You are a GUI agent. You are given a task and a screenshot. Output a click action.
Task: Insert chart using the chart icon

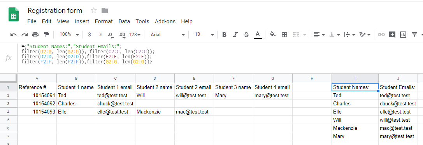coord(403,35)
